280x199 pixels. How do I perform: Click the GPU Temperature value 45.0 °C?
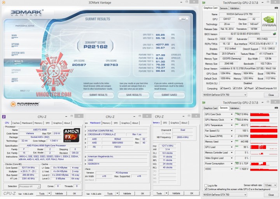coord(241,125)
